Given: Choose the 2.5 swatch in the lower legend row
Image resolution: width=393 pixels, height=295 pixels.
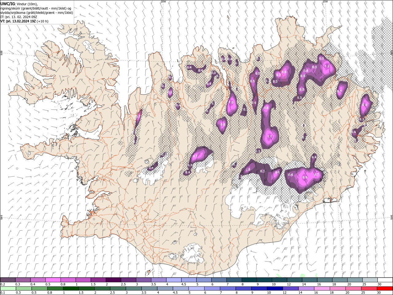Looking at the screenshot, I should [x=118, y=289].
